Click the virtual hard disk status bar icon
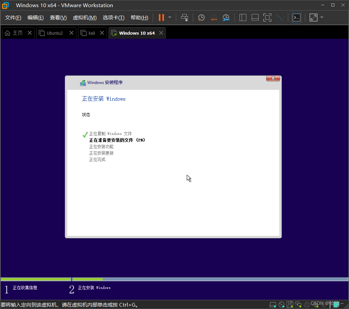The width and height of the screenshot is (349, 309). point(273,304)
